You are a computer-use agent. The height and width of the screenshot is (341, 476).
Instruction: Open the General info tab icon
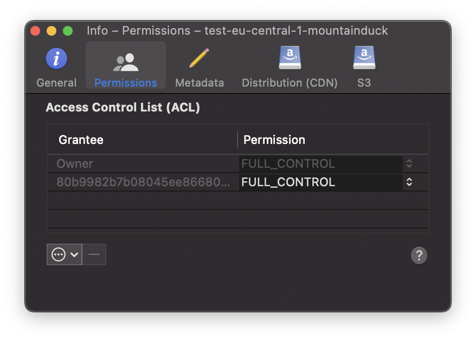point(56,59)
